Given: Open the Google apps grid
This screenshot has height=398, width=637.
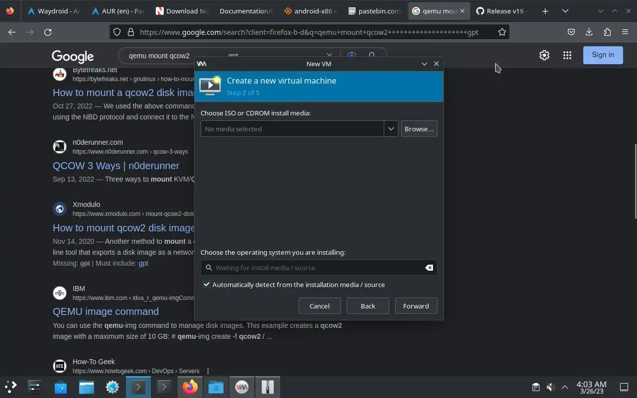Looking at the screenshot, I should [x=567, y=55].
